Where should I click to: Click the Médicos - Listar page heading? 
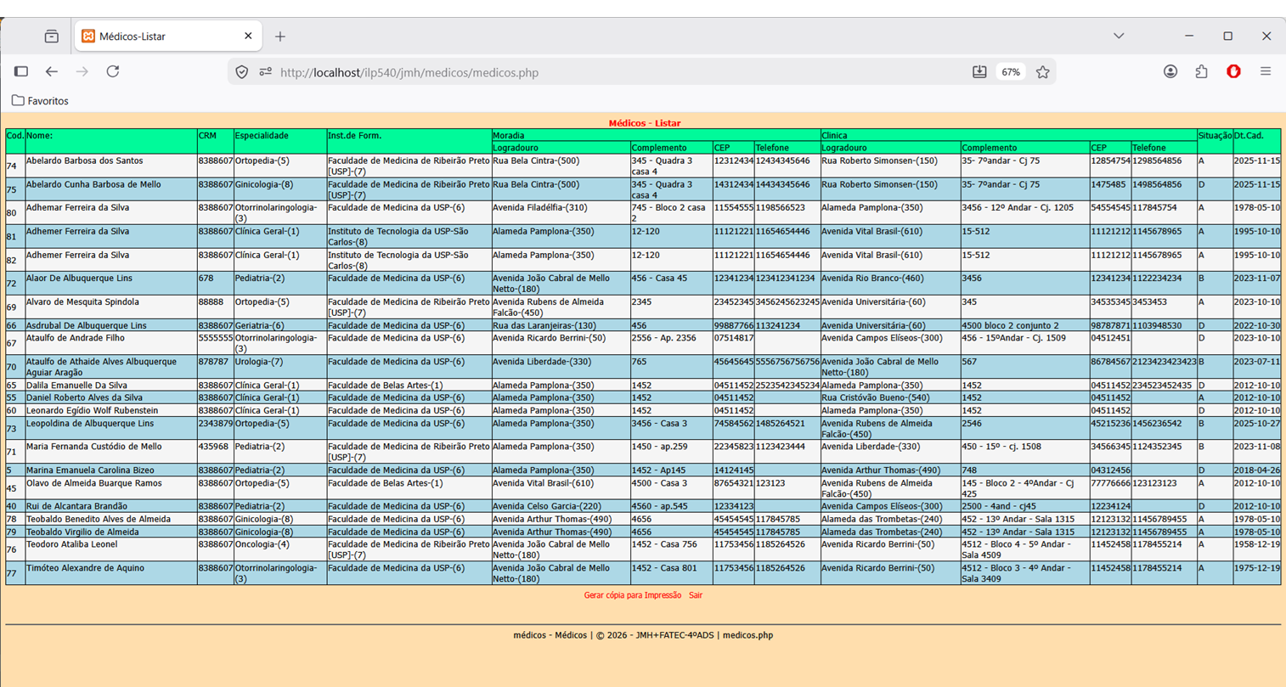click(644, 123)
